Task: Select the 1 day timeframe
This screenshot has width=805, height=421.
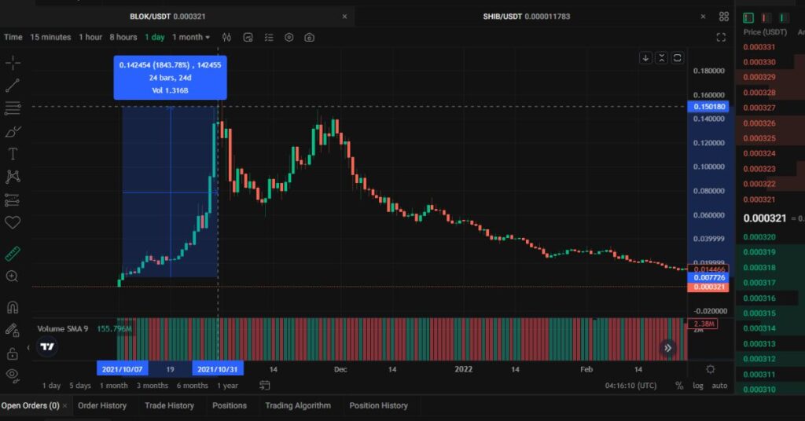Action: coord(155,38)
